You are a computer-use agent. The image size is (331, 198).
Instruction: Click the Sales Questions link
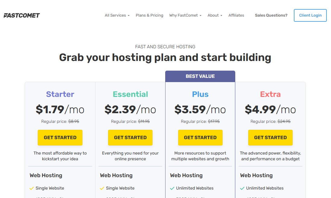271,15
